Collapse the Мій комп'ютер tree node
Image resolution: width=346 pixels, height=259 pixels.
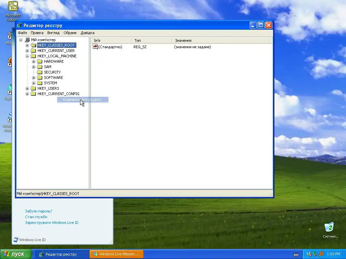click(21, 40)
